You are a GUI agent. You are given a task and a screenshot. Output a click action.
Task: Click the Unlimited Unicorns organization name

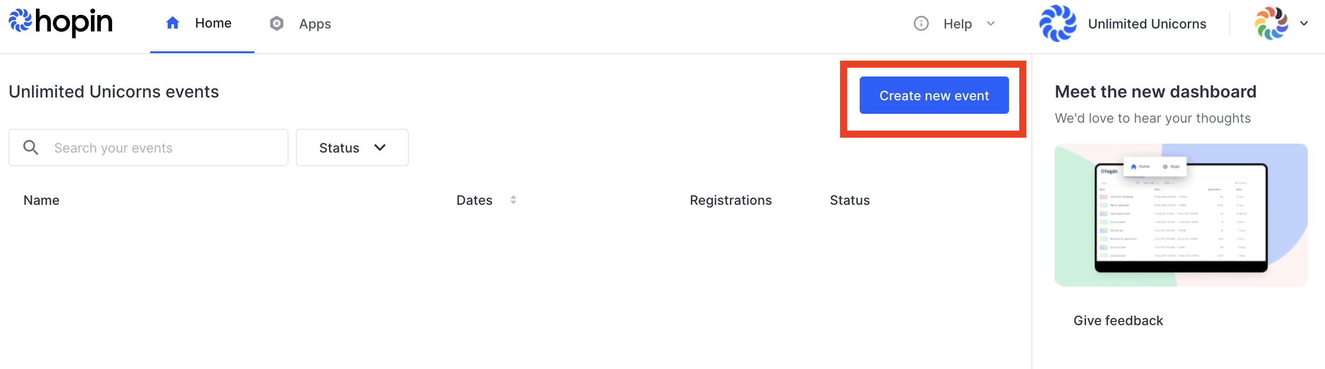point(1147,24)
